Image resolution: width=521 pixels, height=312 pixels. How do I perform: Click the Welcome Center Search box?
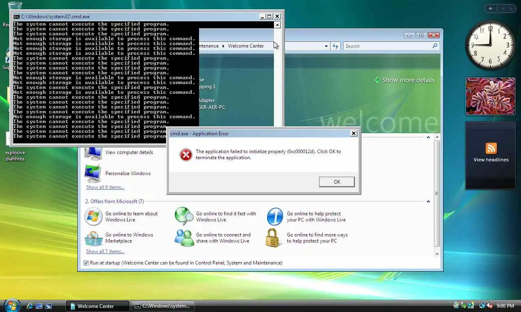point(387,46)
